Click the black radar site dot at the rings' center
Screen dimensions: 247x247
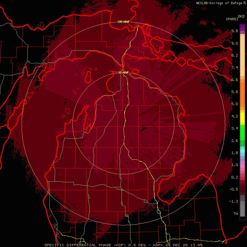pos(123,123)
